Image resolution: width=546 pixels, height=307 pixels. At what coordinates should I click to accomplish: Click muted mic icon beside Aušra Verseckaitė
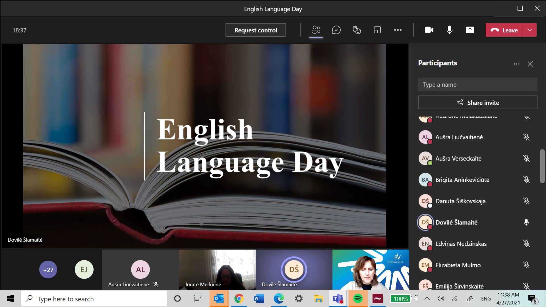click(526, 158)
